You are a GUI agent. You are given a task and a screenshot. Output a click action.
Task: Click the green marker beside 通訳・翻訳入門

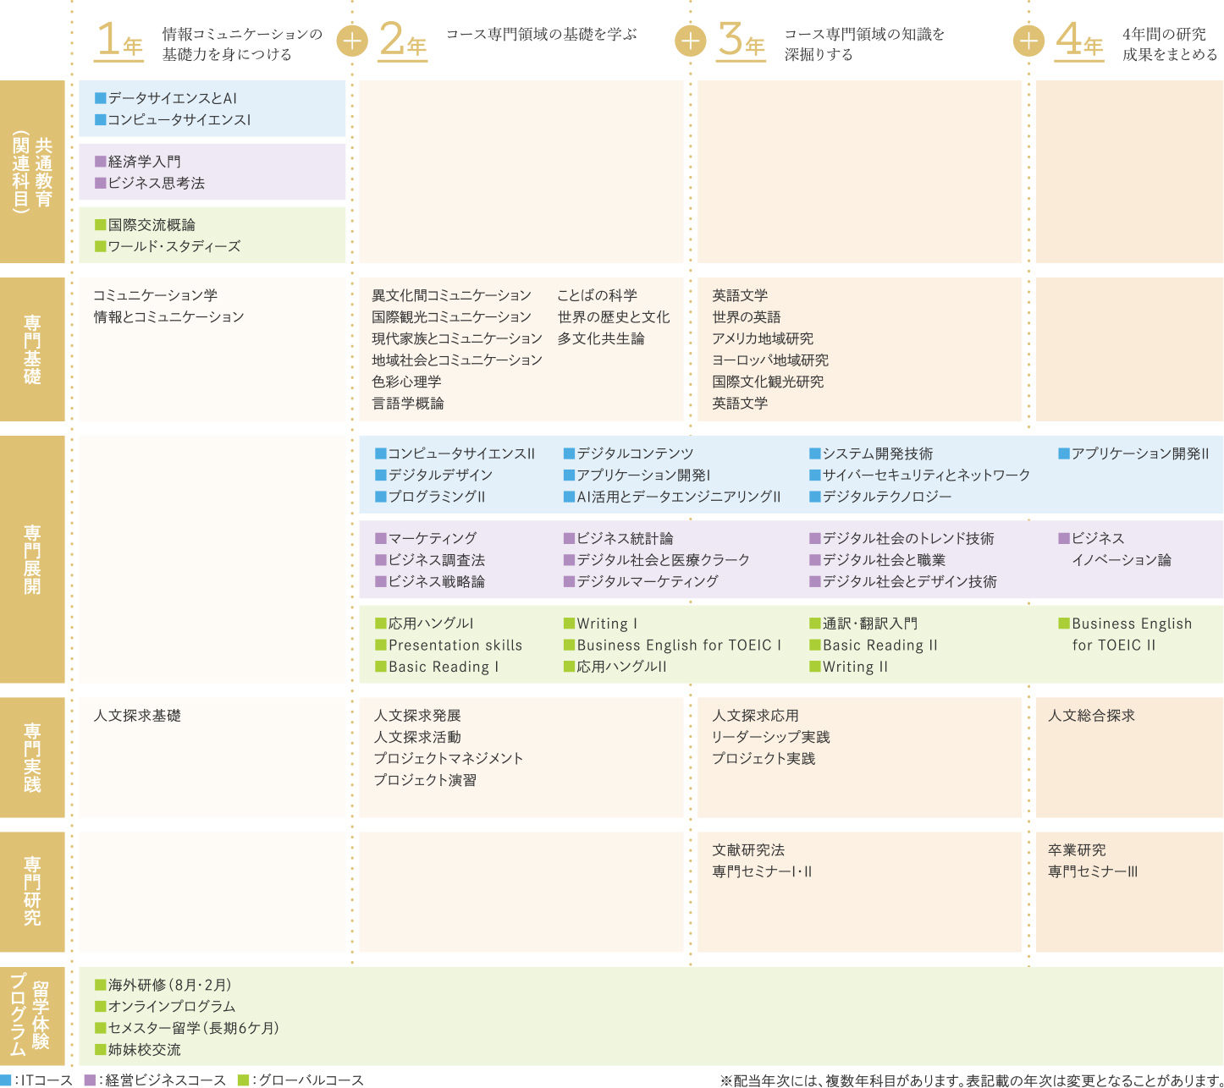815,624
